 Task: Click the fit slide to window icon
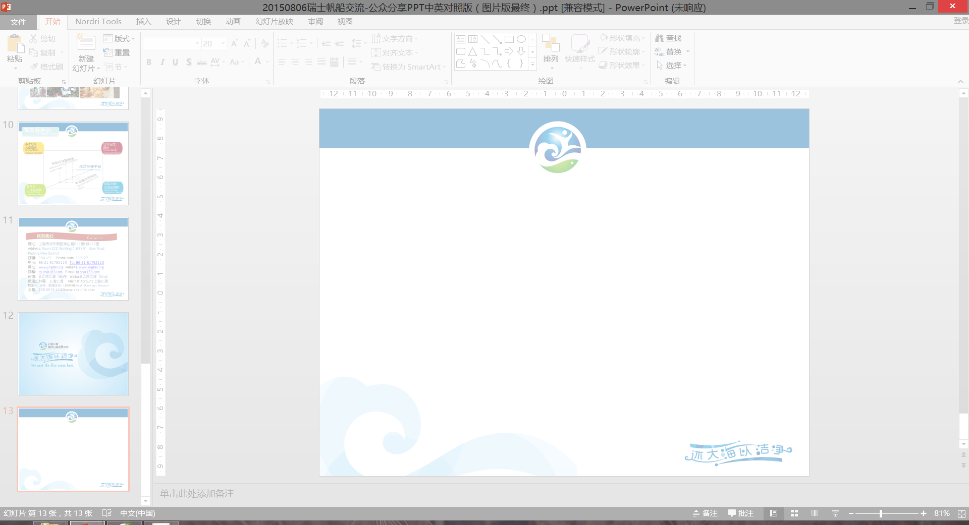[961, 513]
